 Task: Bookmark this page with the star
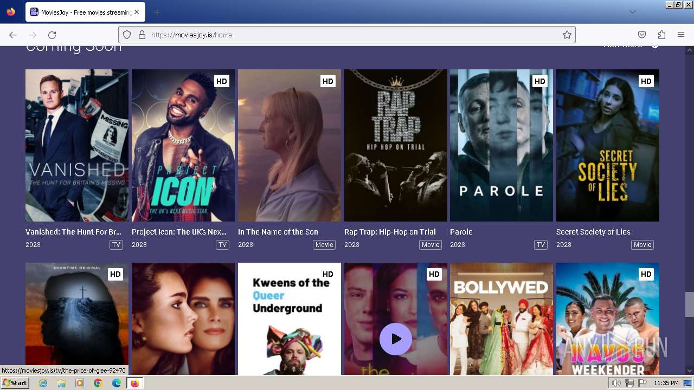[567, 35]
